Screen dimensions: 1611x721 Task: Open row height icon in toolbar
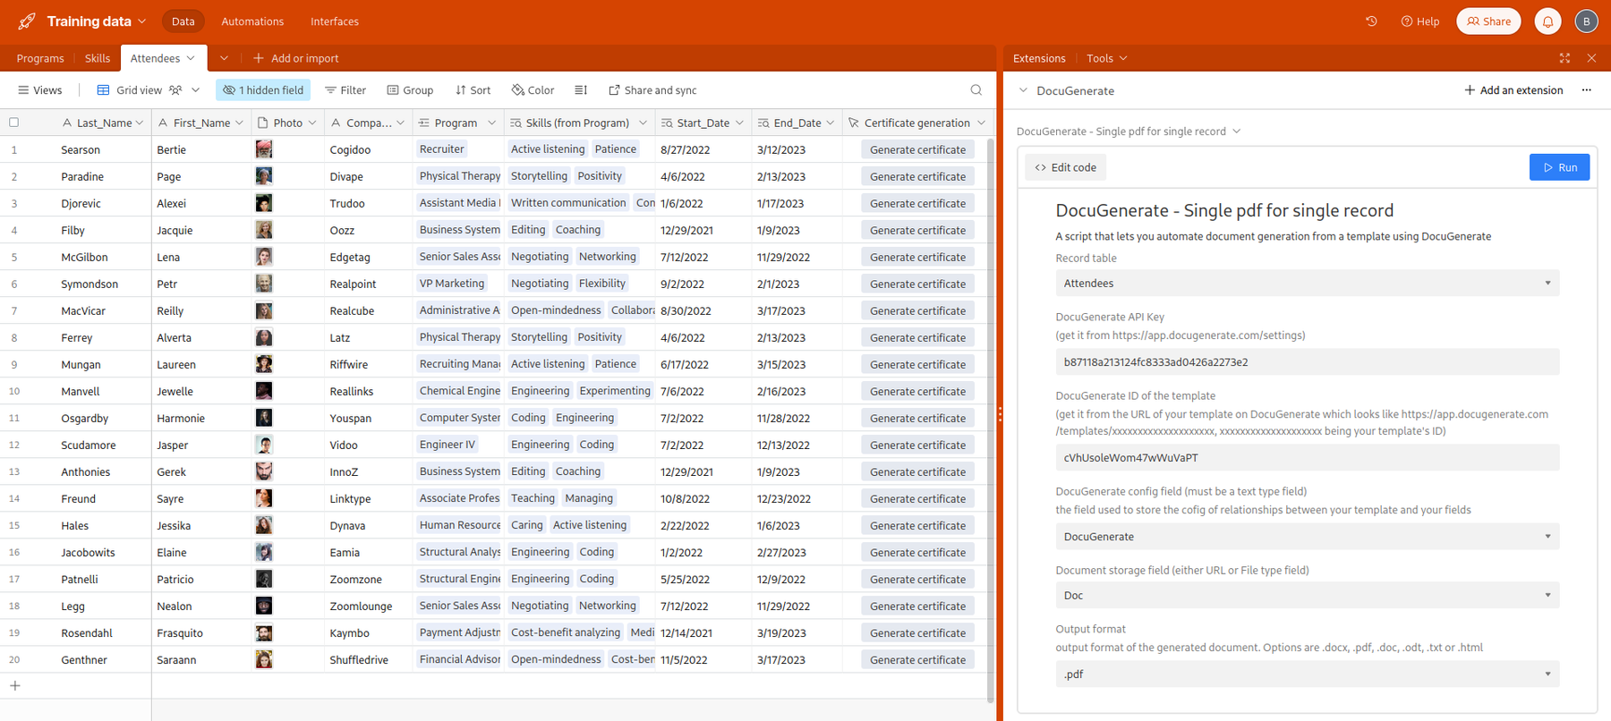click(x=581, y=90)
